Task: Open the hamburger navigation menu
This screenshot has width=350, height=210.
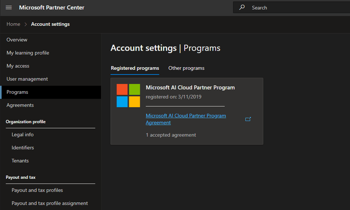Action: [x=9, y=7]
